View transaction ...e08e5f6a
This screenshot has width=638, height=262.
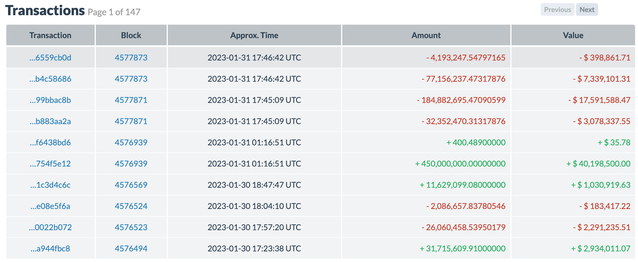click(50, 206)
